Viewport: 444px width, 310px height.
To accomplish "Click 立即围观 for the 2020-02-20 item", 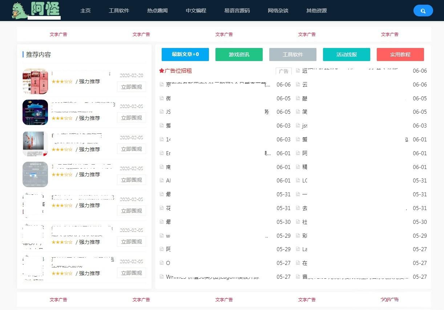I will coord(132,87).
